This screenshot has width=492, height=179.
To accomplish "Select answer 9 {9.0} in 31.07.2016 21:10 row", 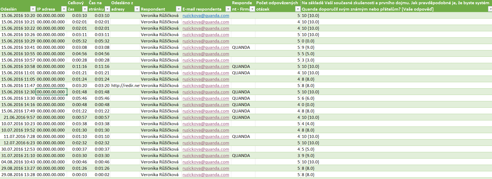I will (396, 155).
